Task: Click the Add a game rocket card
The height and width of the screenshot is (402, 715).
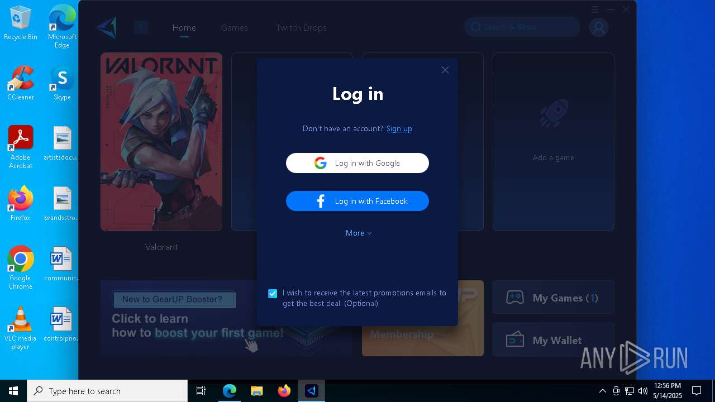Action: pyautogui.click(x=554, y=142)
